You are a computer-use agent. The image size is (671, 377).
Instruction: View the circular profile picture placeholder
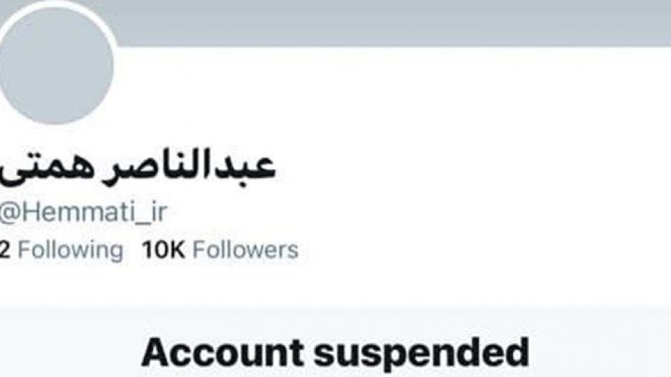(55, 64)
